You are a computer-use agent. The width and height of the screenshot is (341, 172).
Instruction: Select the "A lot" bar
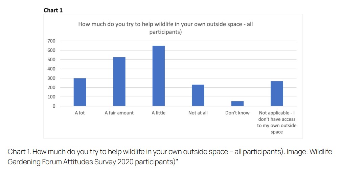pos(80,92)
